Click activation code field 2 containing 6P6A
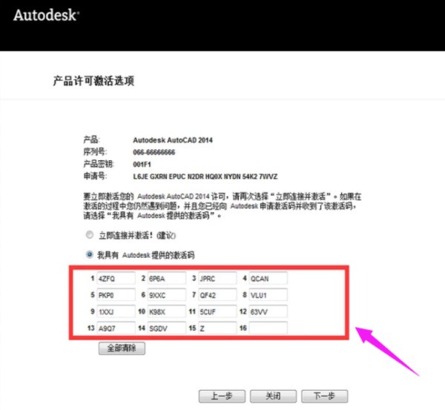 coord(167,278)
